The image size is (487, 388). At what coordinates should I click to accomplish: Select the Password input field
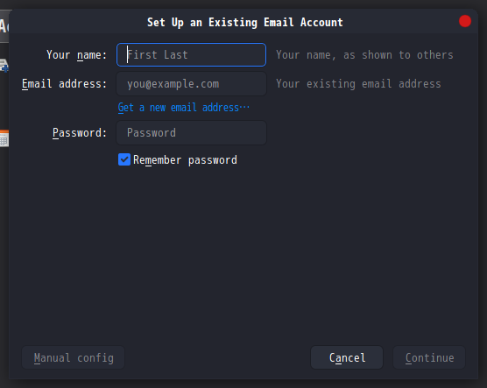[191, 133]
